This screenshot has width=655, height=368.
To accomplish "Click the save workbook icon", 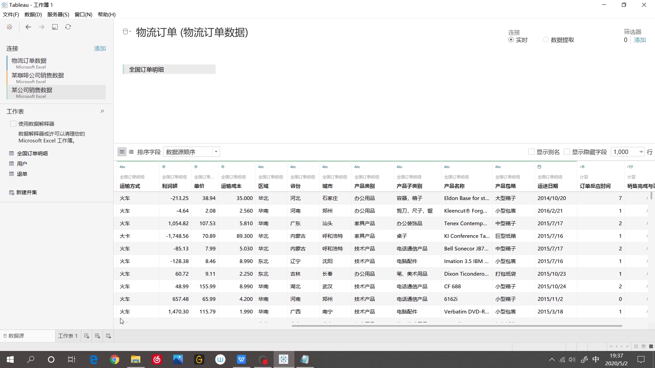I will coord(55,27).
